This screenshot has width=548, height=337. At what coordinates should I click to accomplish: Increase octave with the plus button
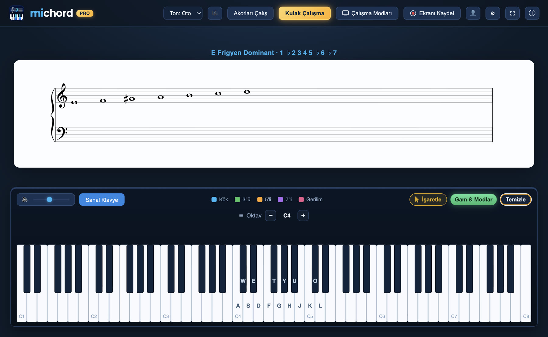pyautogui.click(x=303, y=215)
